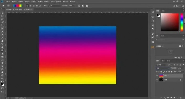Open the Layers panel blend mode dropdown
Screen dimensions: 185x99
163,68
